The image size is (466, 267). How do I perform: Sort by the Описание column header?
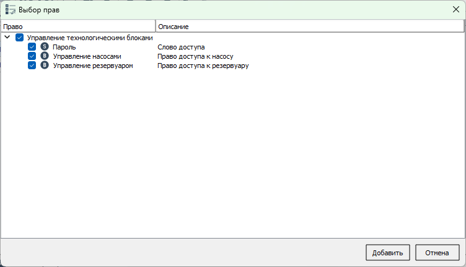pos(309,27)
